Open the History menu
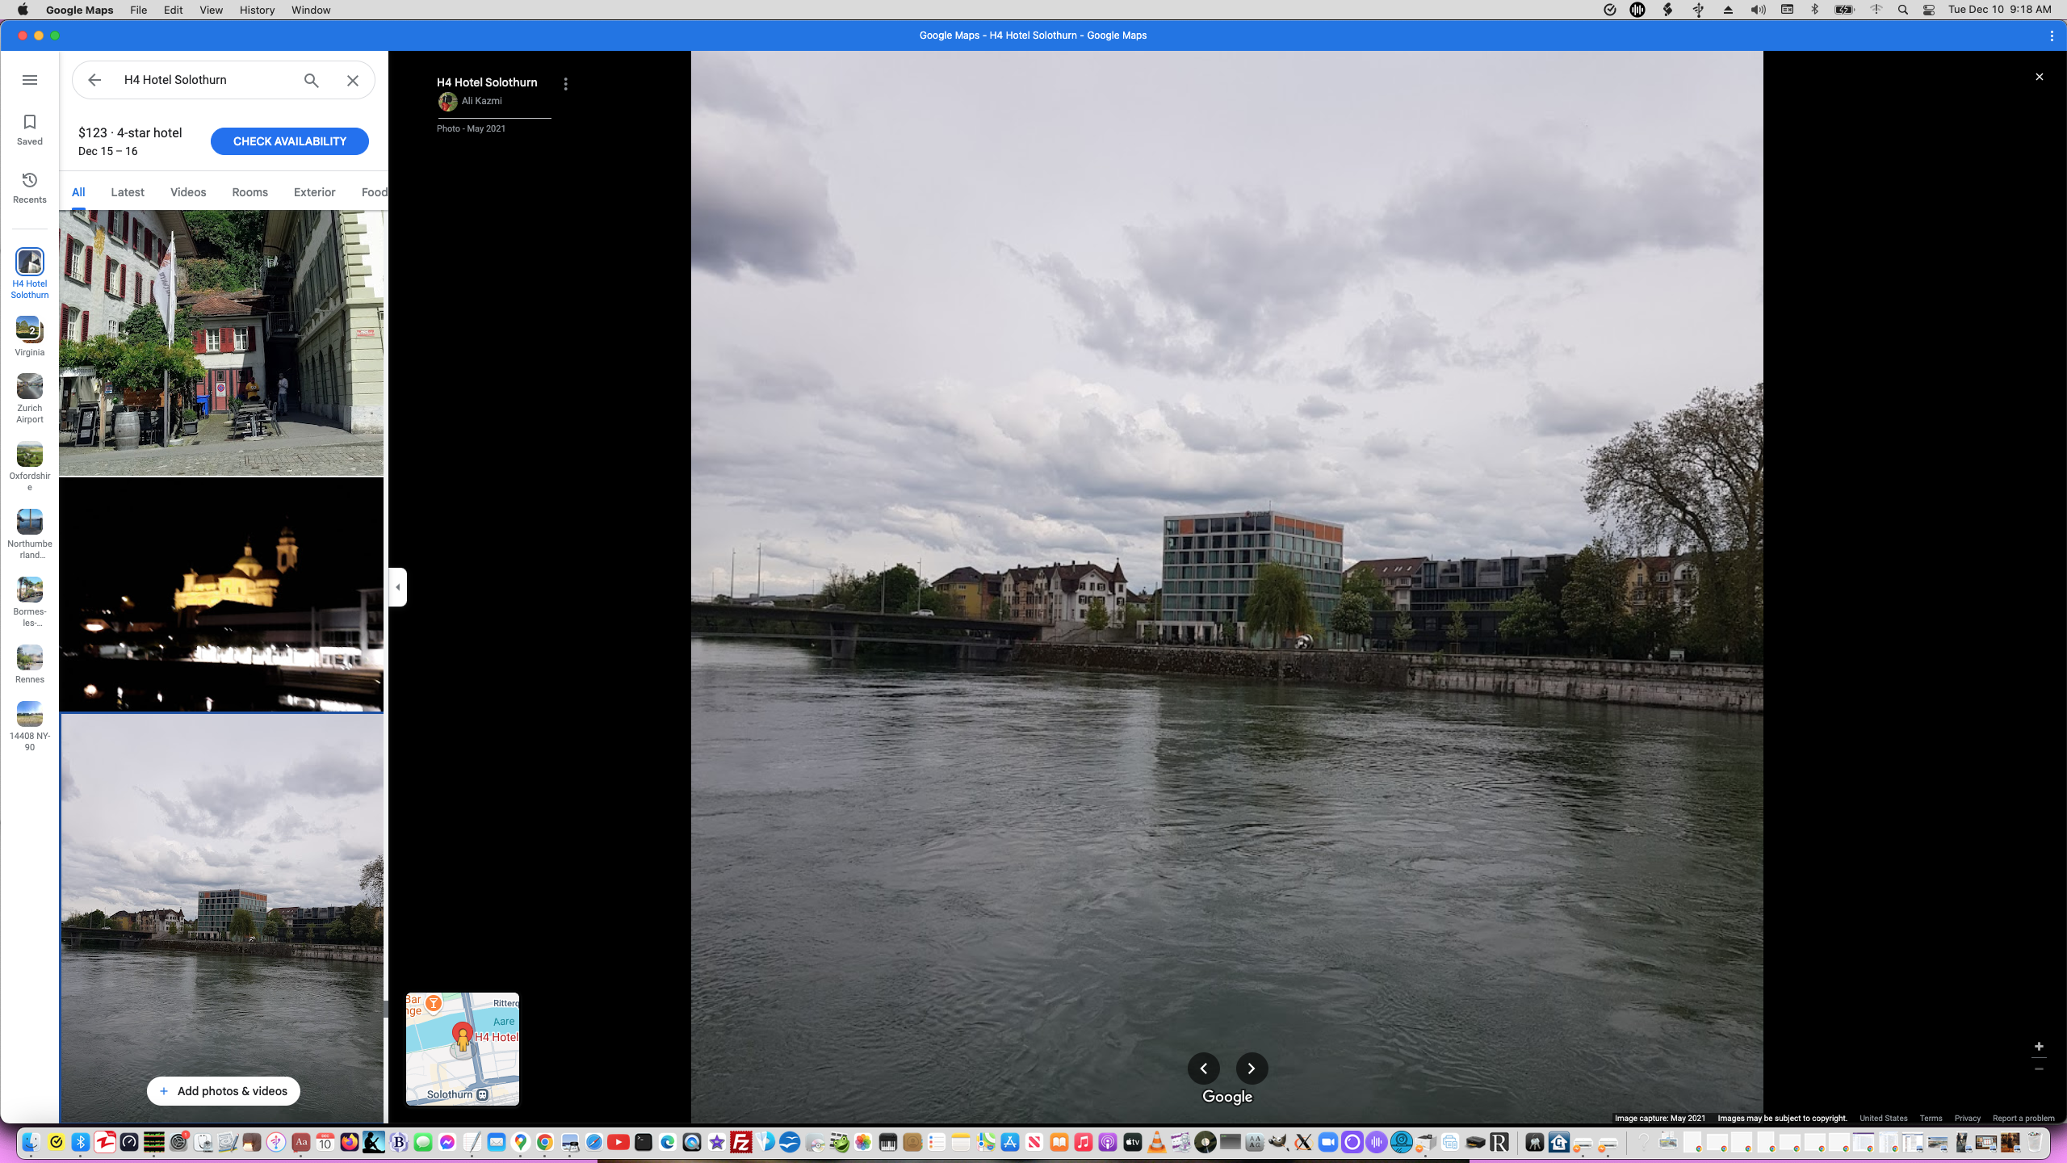The width and height of the screenshot is (2067, 1163). click(257, 10)
